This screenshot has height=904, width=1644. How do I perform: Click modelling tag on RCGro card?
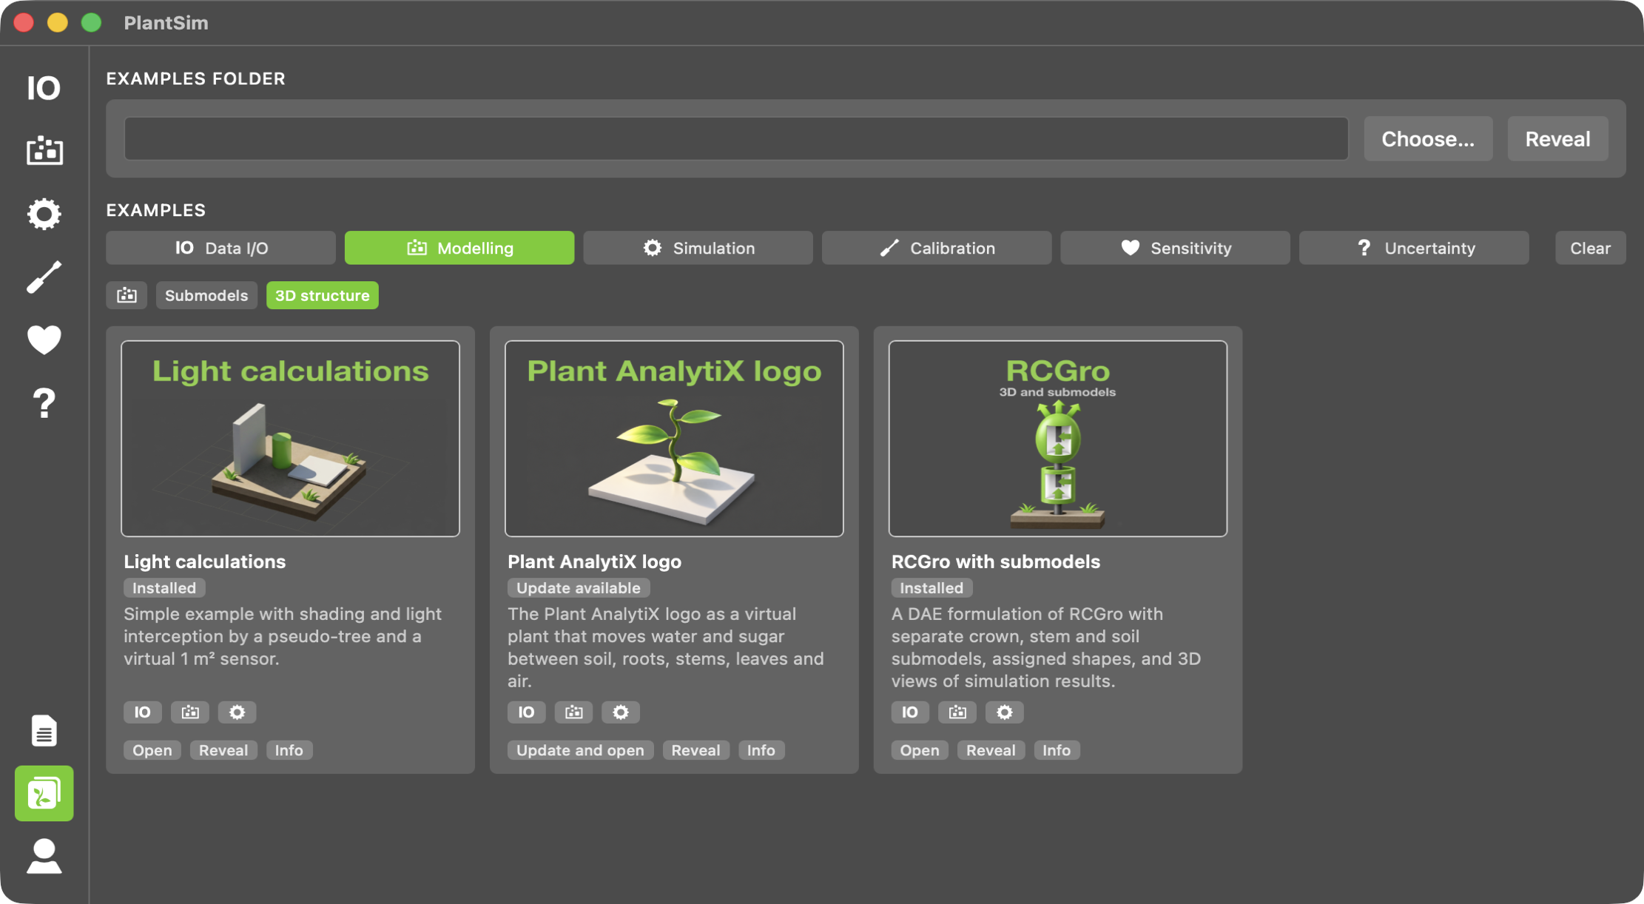[957, 712]
